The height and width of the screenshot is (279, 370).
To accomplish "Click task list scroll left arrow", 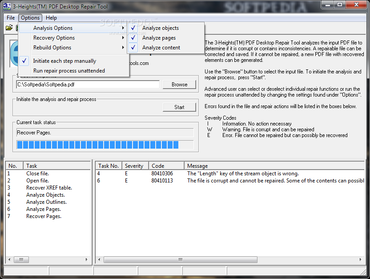I will [x=9, y=260].
